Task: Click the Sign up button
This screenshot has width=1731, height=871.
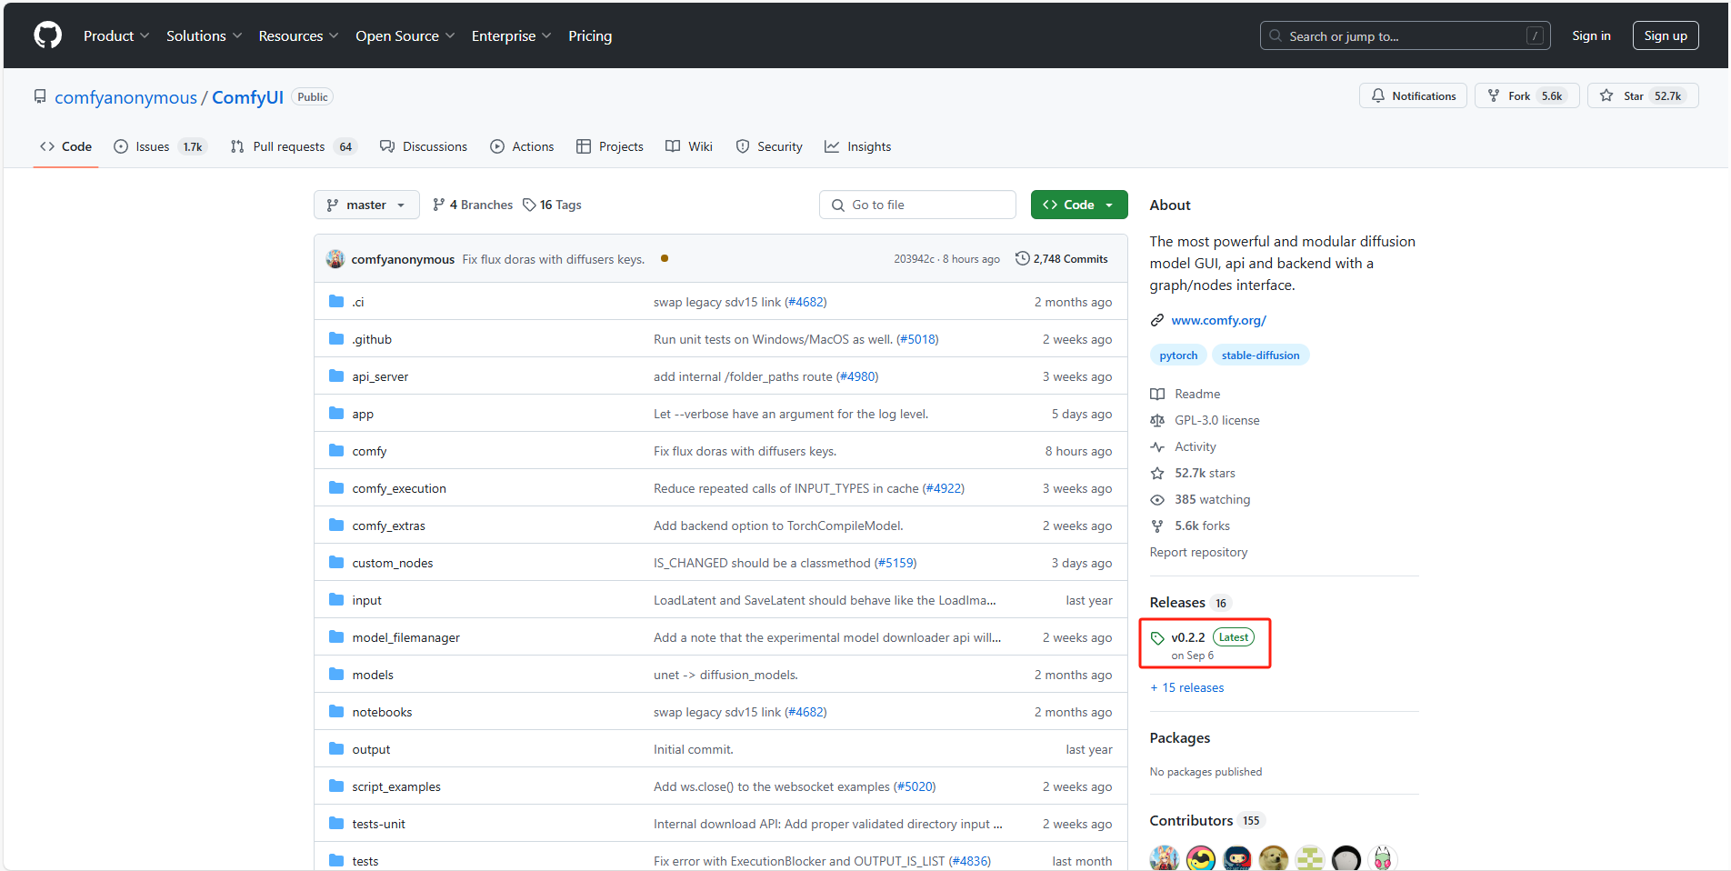Action: point(1665,35)
